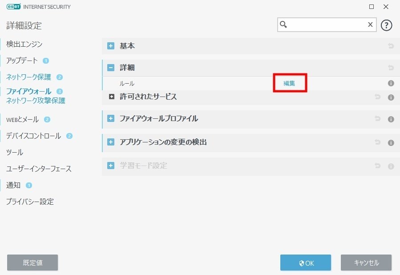The width and height of the screenshot is (400, 275).
Task: Select ネットワーク保護 in sidebar
Action: click(28, 77)
